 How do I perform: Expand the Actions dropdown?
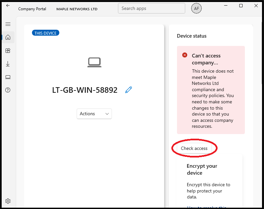click(94, 114)
